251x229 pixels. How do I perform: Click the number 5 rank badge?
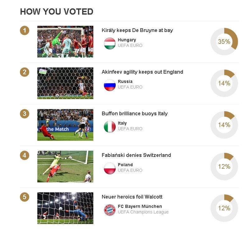[x=25, y=197]
